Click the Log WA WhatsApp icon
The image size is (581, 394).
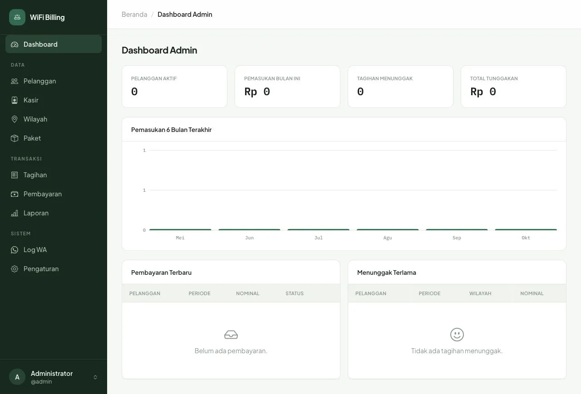click(x=15, y=250)
